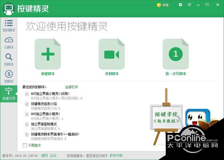This screenshot has width=224, height=160.
Task: Click the version number 2014.05.136738 text
Action: coord(26,156)
